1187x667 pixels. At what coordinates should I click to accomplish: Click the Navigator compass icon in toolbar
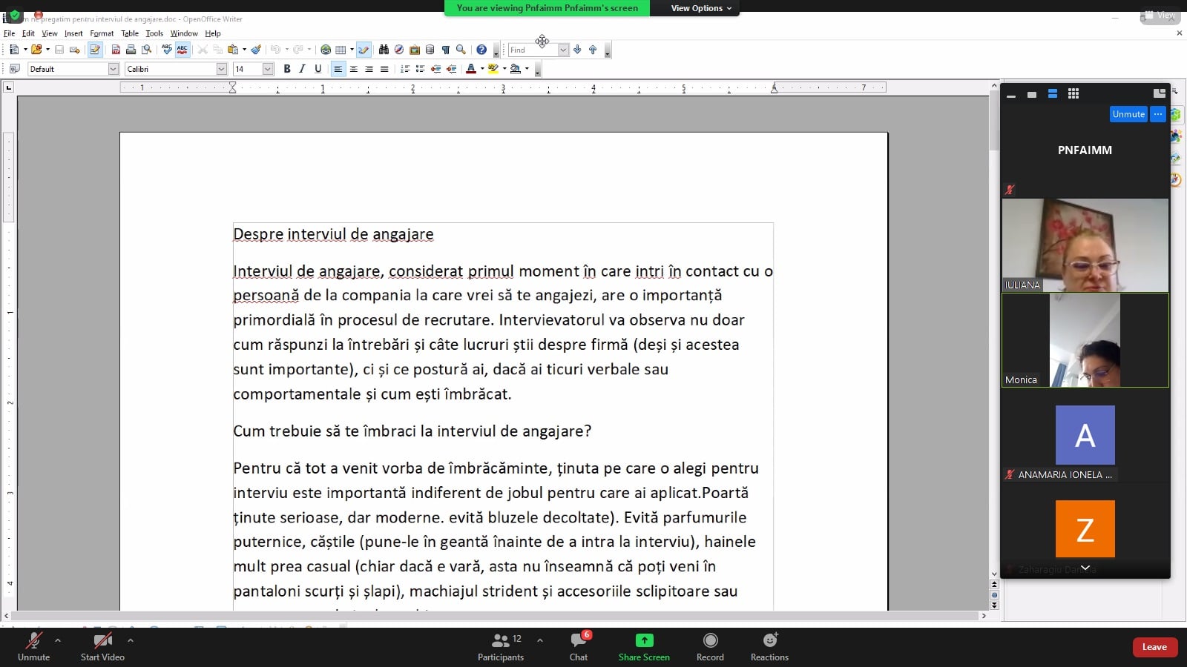[399, 50]
